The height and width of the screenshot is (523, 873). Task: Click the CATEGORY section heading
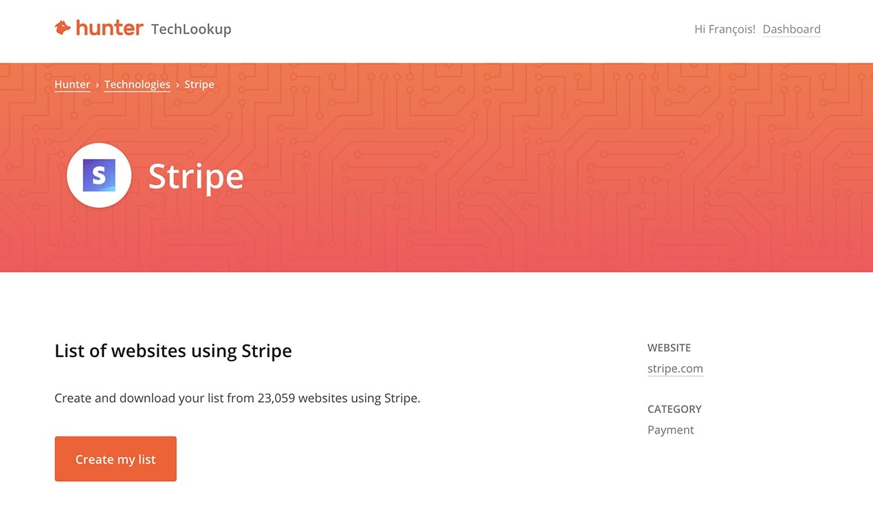pos(674,409)
